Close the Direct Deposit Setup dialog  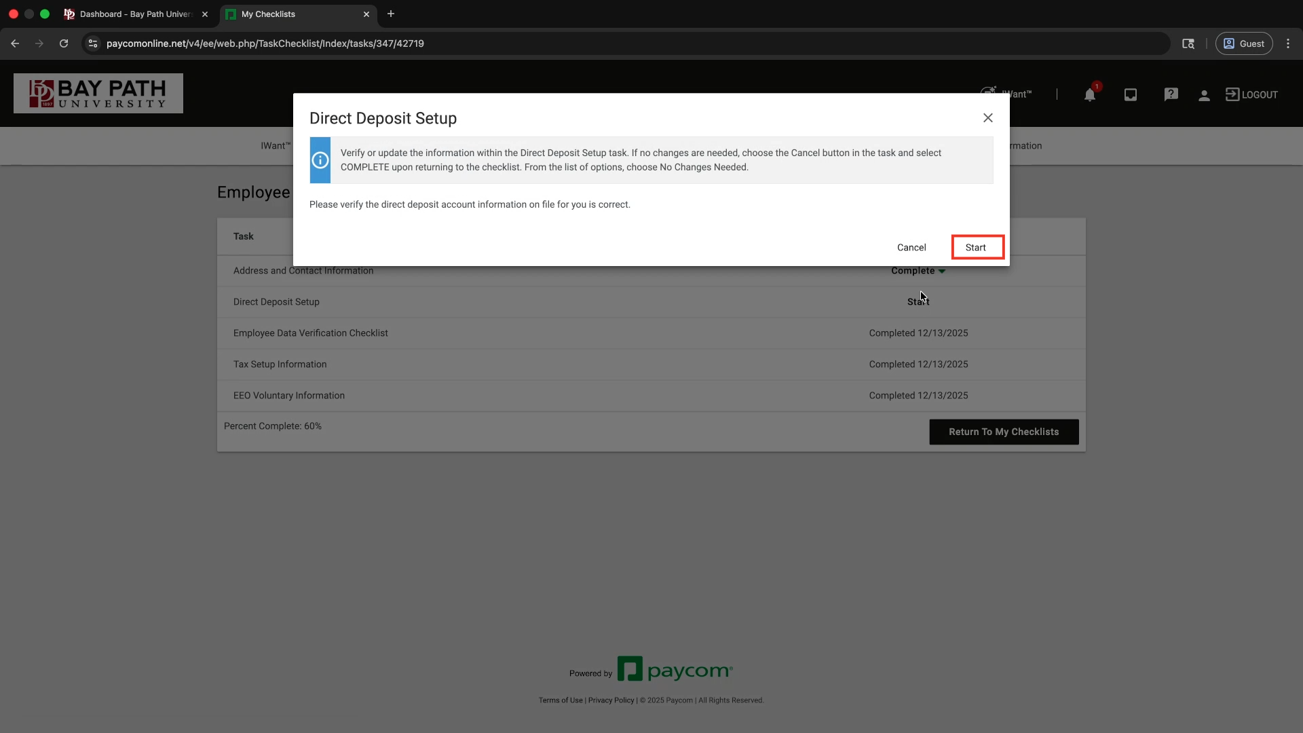coord(987,118)
